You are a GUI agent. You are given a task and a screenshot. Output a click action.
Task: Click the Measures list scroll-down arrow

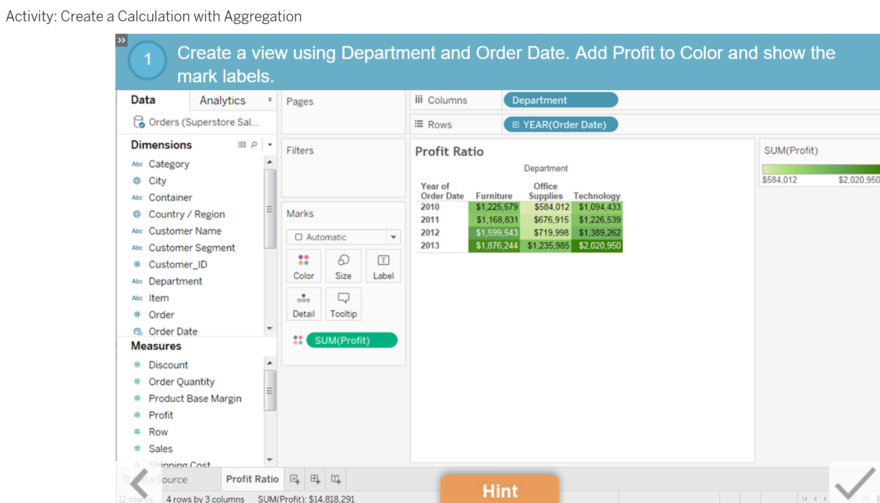(270, 460)
